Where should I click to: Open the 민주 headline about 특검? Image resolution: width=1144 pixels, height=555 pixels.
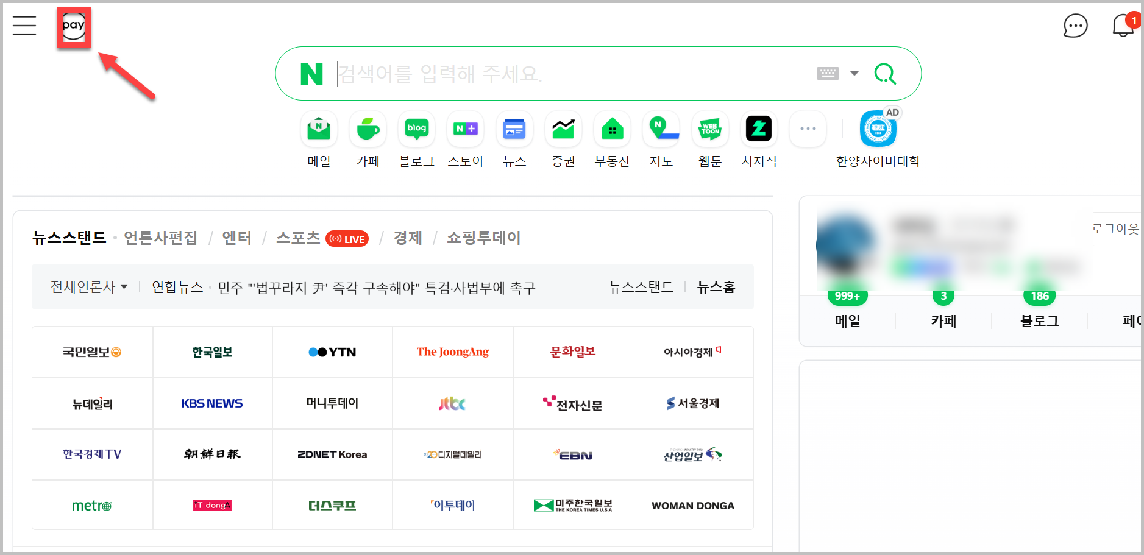377,288
